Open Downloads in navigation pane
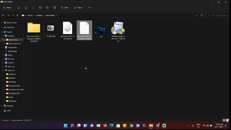Screen dimensions: 231x130 [x=12, y=51]
